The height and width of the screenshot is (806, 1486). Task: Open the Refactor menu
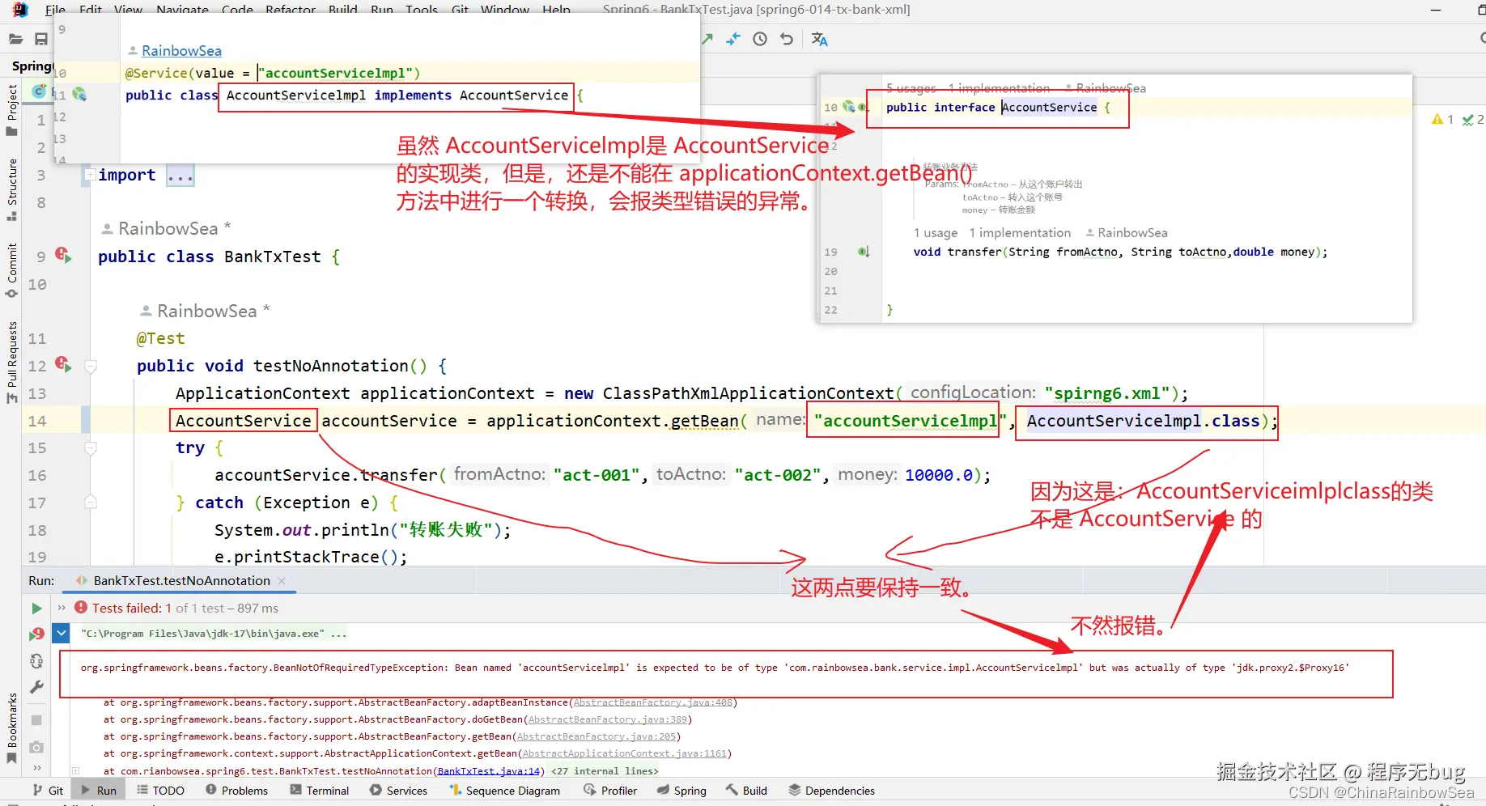pyautogui.click(x=291, y=10)
